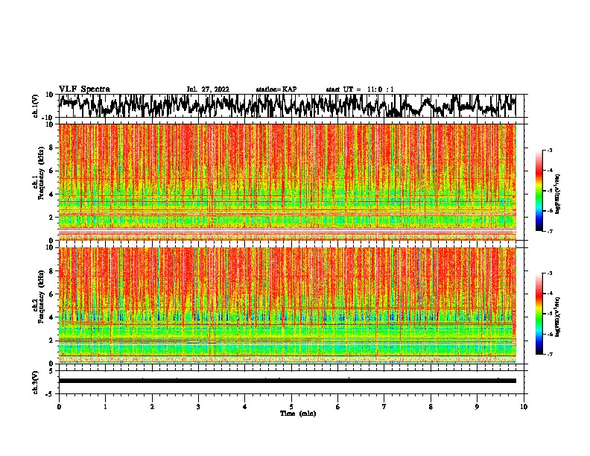
Task: Click the "6" kHz tick of ch.2 spectrogram
Action: [x=51, y=294]
